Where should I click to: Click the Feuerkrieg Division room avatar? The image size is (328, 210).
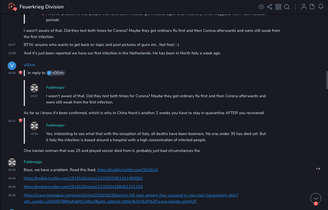click(x=12, y=7)
